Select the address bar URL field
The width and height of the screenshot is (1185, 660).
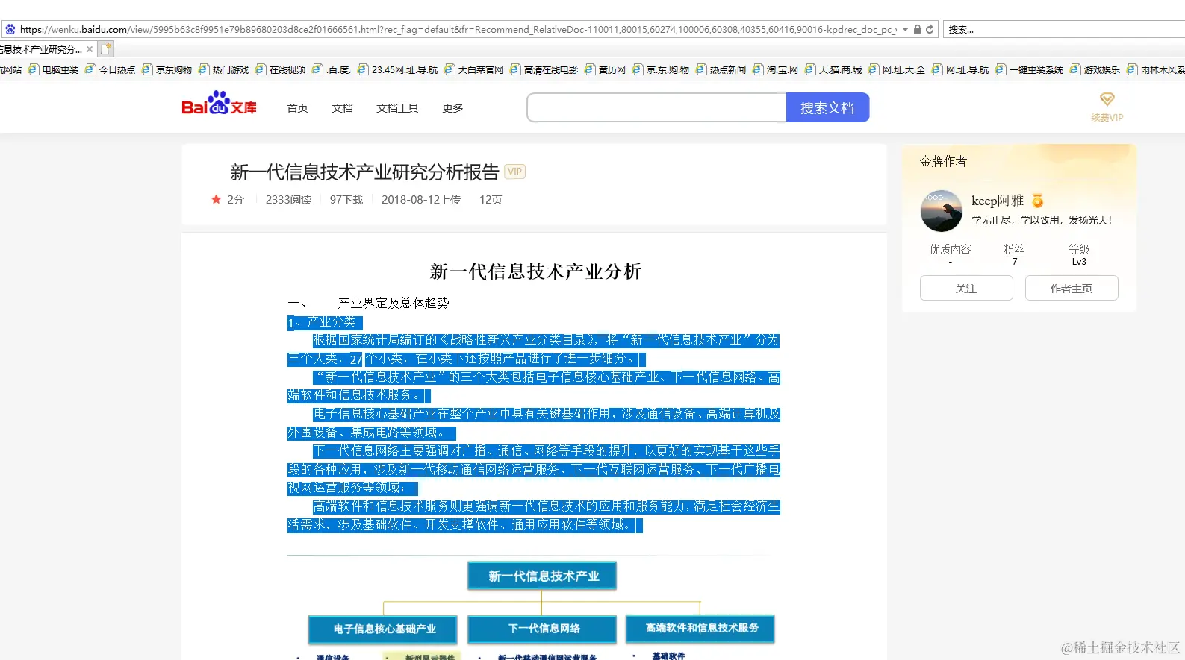[457, 30]
